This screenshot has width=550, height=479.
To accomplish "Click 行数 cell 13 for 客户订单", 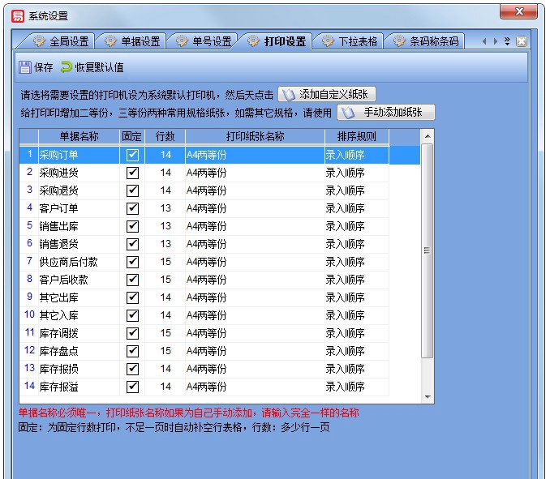I will tap(165, 208).
